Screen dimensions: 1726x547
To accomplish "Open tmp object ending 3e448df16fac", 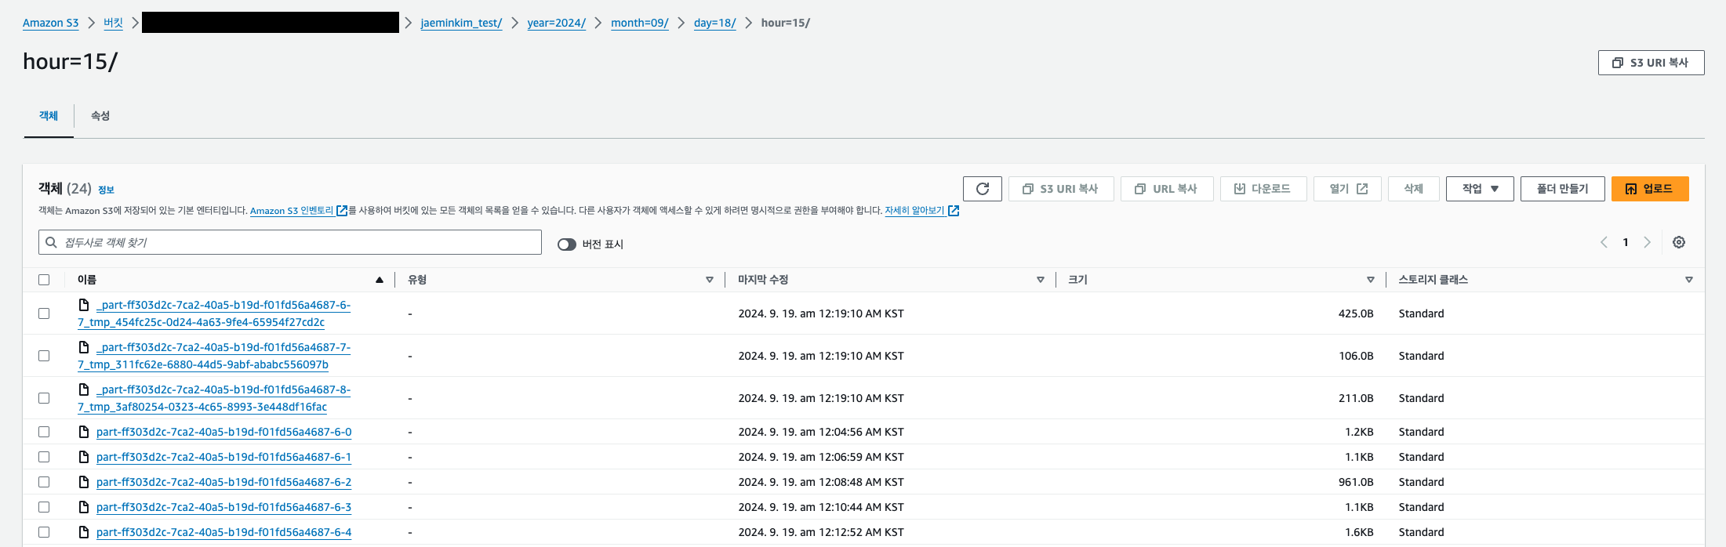I will tap(214, 398).
